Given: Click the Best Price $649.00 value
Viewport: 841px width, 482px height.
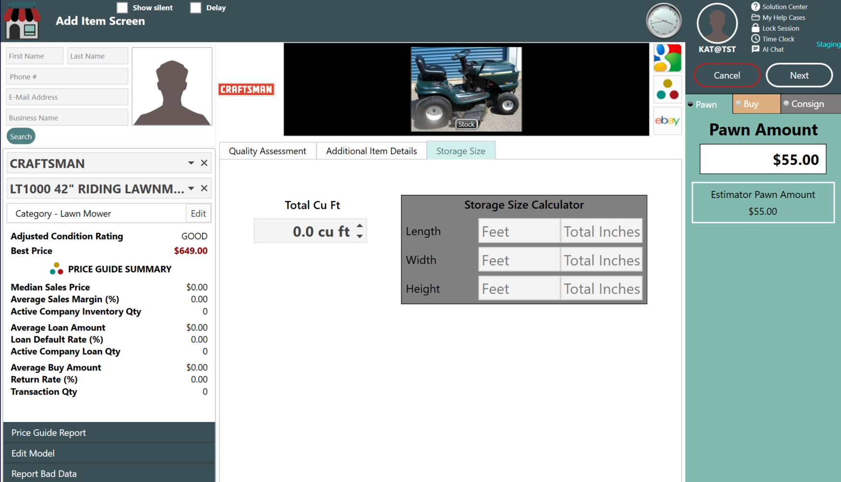Looking at the screenshot, I should (191, 251).
